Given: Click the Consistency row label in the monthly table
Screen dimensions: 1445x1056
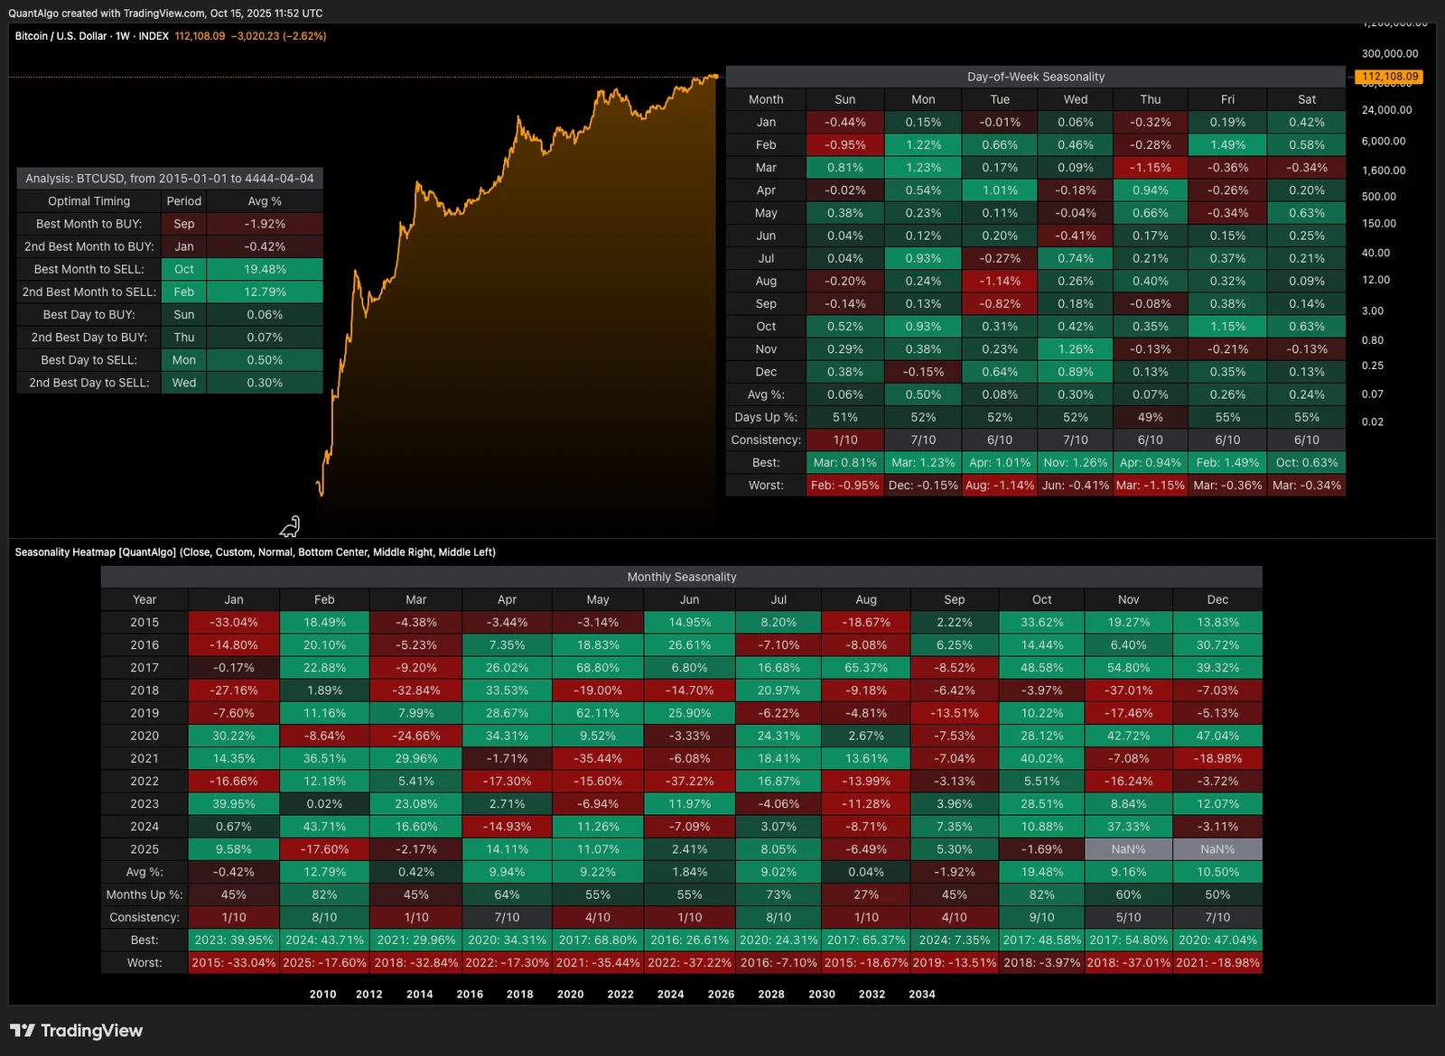Looking at the screenshot, I should click(144, 917).
